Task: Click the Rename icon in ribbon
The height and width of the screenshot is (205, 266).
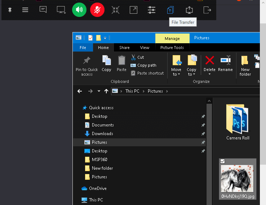Action: [225, 63]
